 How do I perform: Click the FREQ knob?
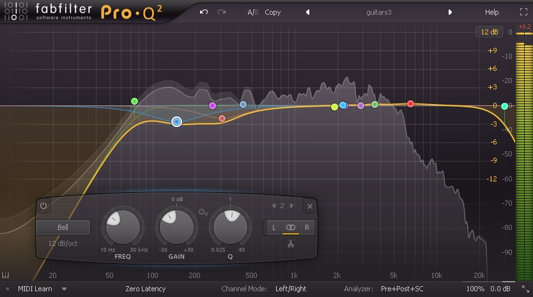click(123, 227)
